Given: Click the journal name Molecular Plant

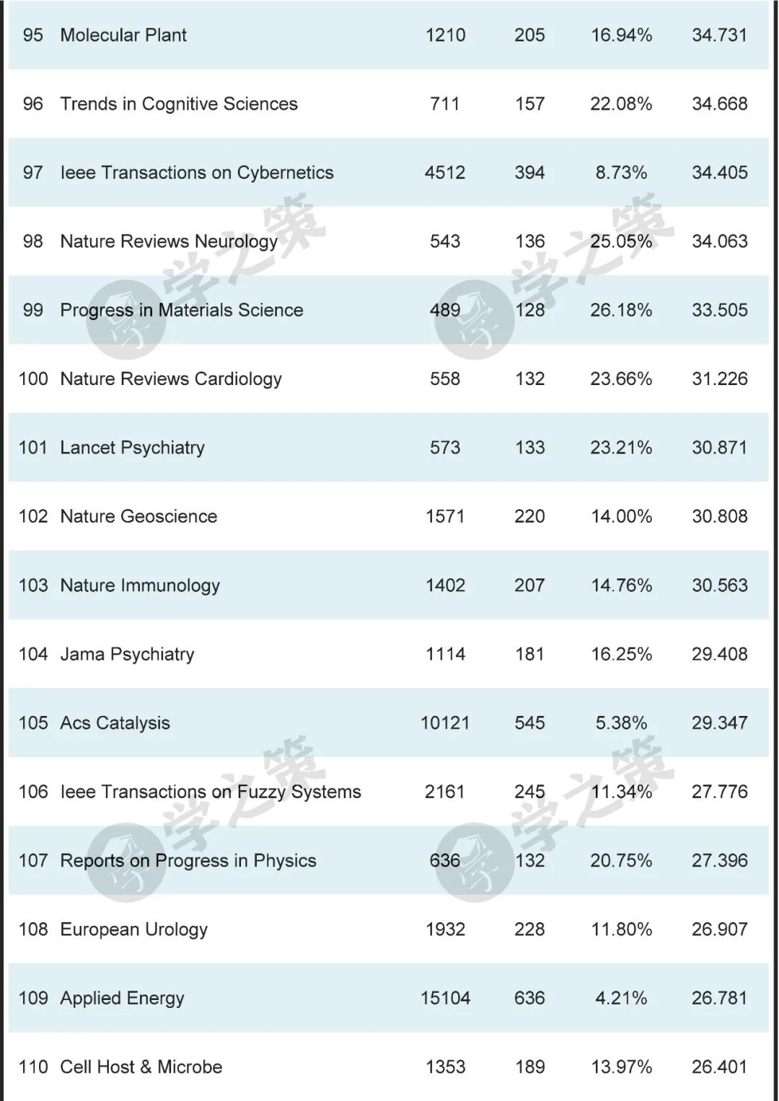Looking at the screenshot, I should click(123, 35).
